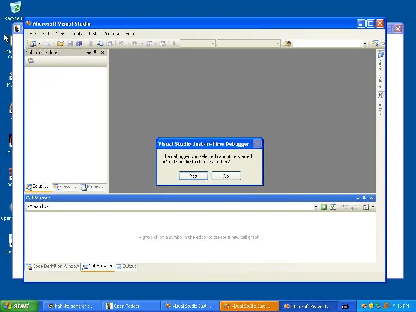Click the Call Browser search box
Viewport: 416px width, 312px height.
(170, 206)
